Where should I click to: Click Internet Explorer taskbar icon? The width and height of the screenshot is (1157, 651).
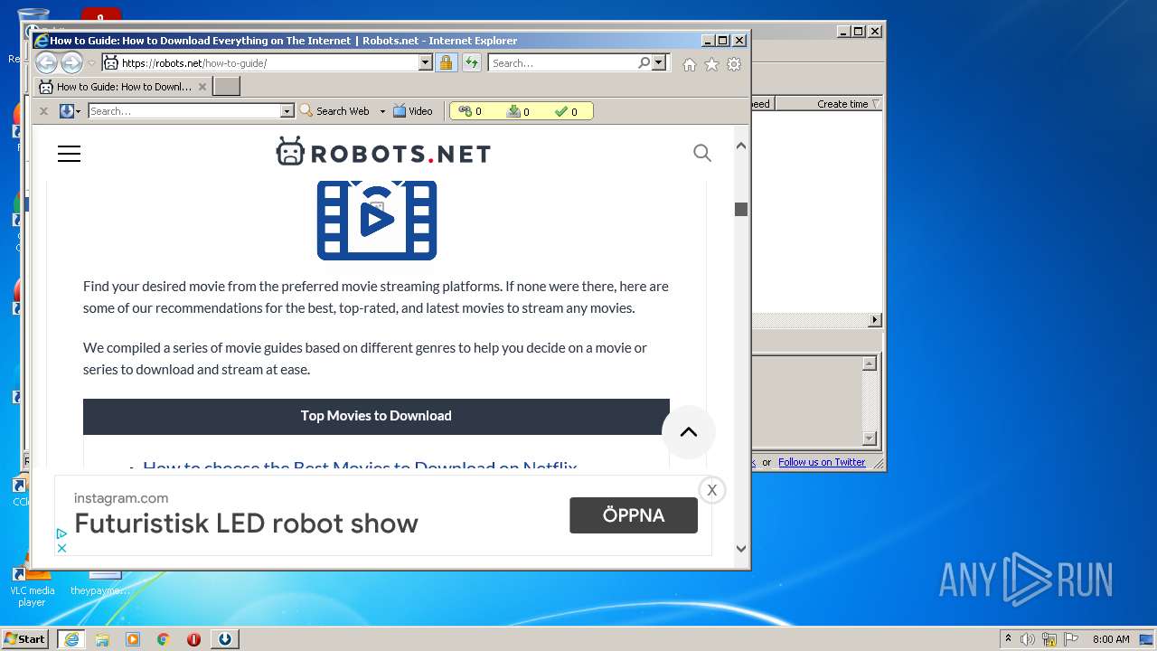coord(71,639)
